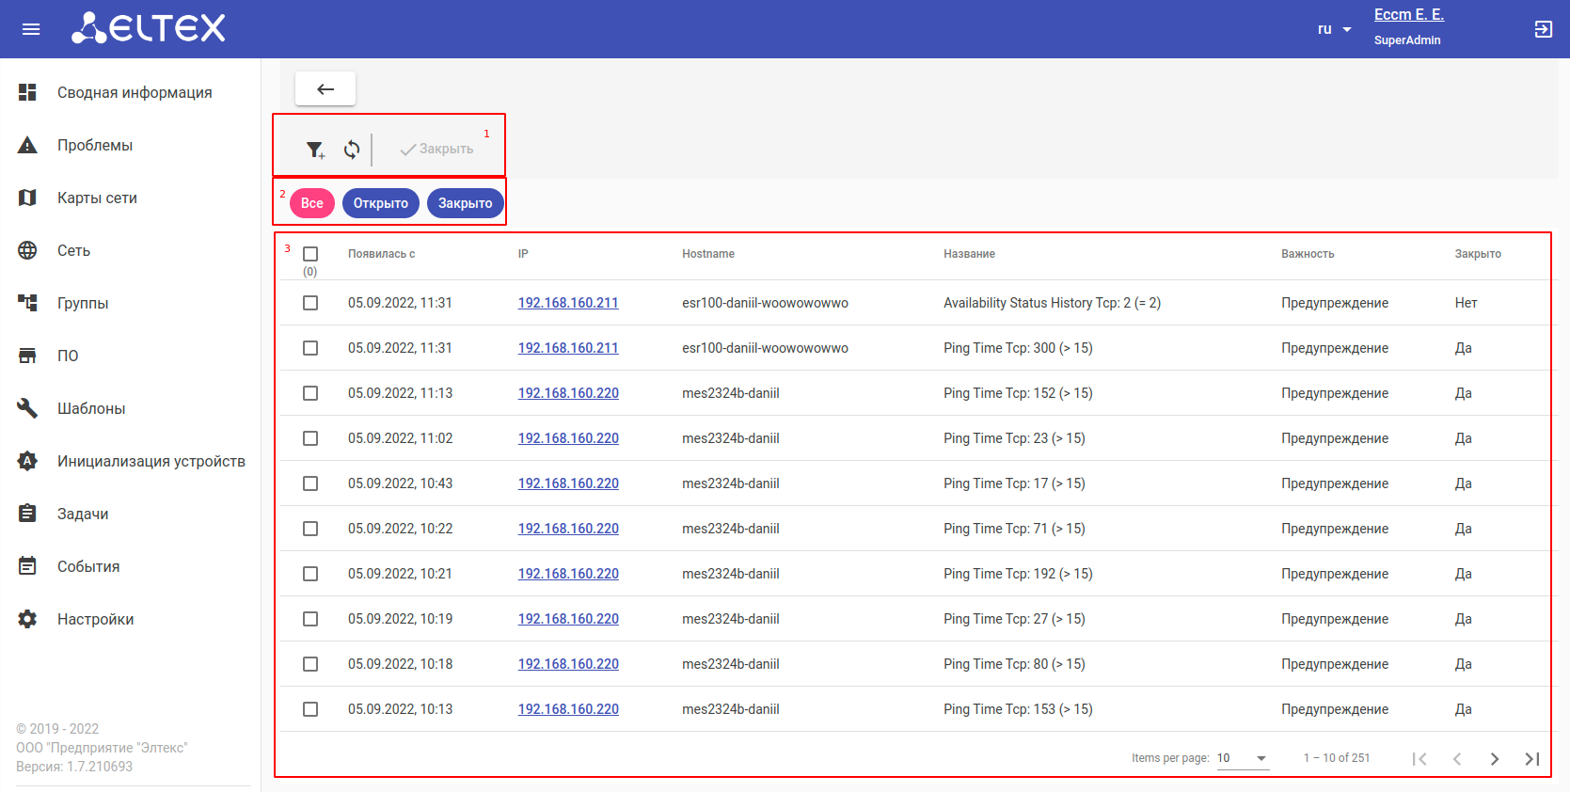Go to the next page

[x=1495, y=759]
